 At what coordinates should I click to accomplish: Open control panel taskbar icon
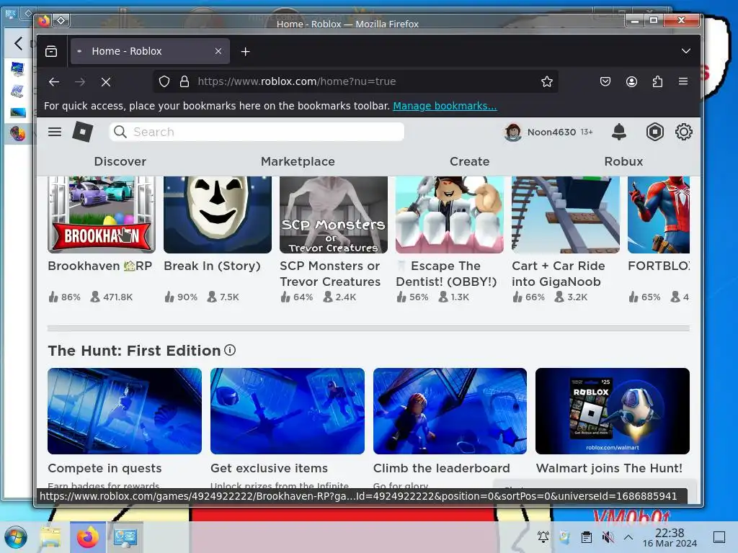125,537
